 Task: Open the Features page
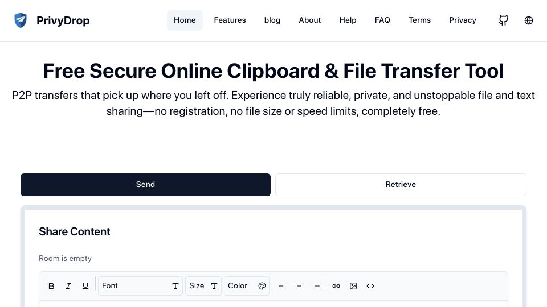pyautogui.click(x=230, y=20)
